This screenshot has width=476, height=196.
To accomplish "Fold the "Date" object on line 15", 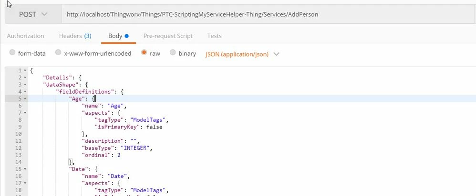I will 25,169.
